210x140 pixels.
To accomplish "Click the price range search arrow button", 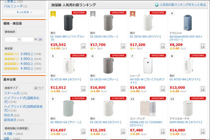I will click(41, 39).
